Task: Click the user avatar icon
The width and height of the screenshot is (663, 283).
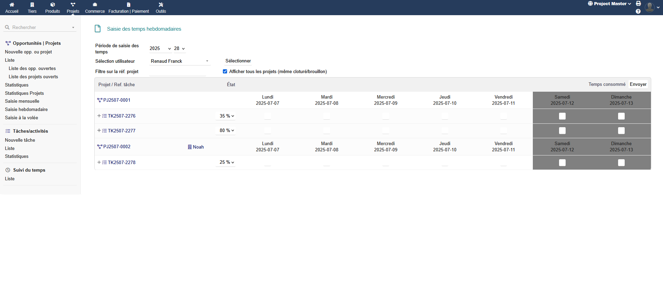Action: (x=650, y=7)
